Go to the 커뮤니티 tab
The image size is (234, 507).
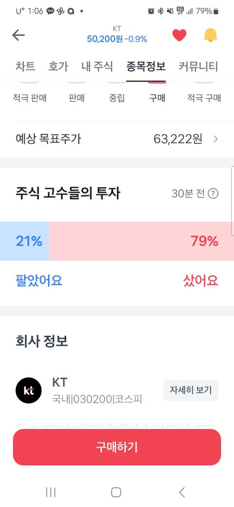pos(198,67)
